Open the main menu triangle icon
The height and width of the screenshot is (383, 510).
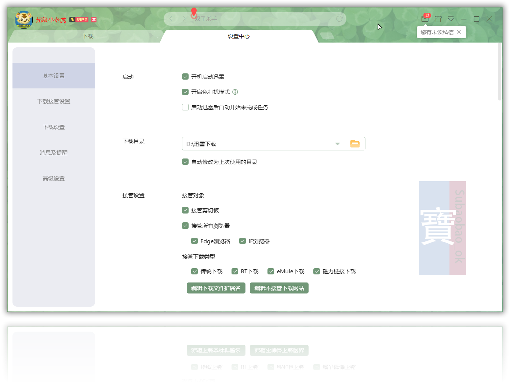(x=451, y=19)
